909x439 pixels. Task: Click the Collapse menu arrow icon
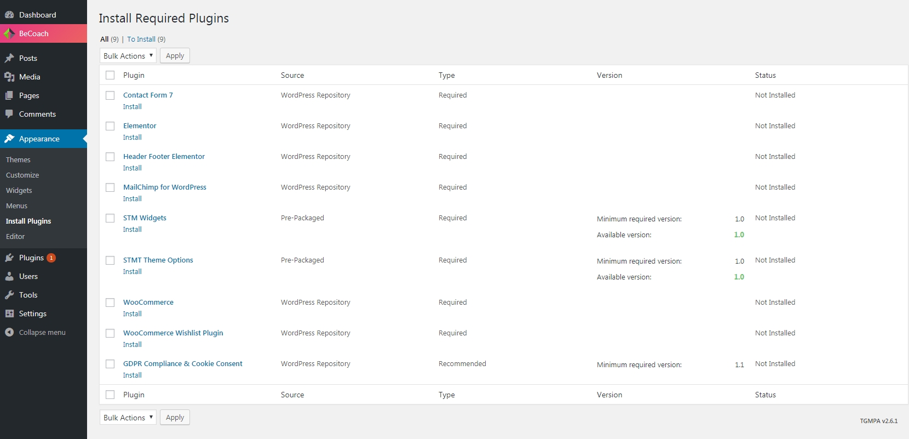pyautogui.click(x=9, y=332)
